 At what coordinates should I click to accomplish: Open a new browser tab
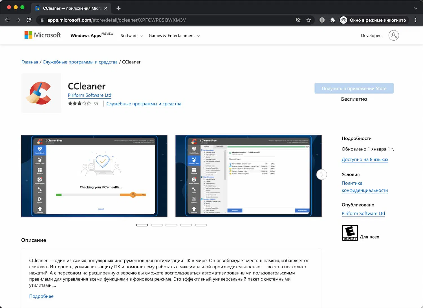coord(118,8)
